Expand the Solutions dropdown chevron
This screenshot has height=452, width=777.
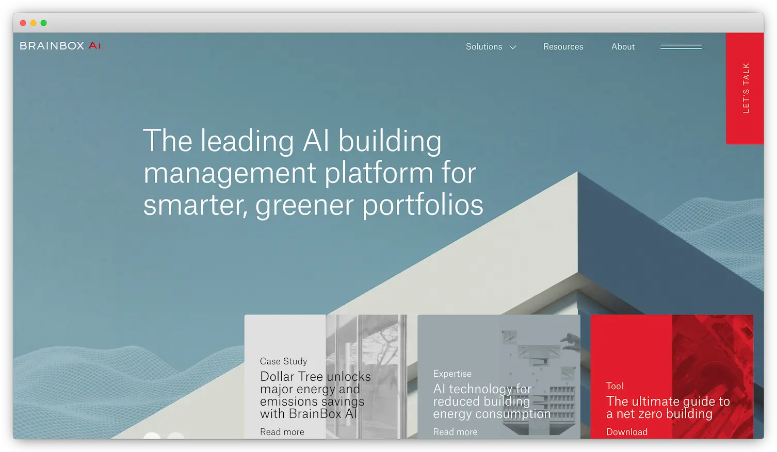513,47
